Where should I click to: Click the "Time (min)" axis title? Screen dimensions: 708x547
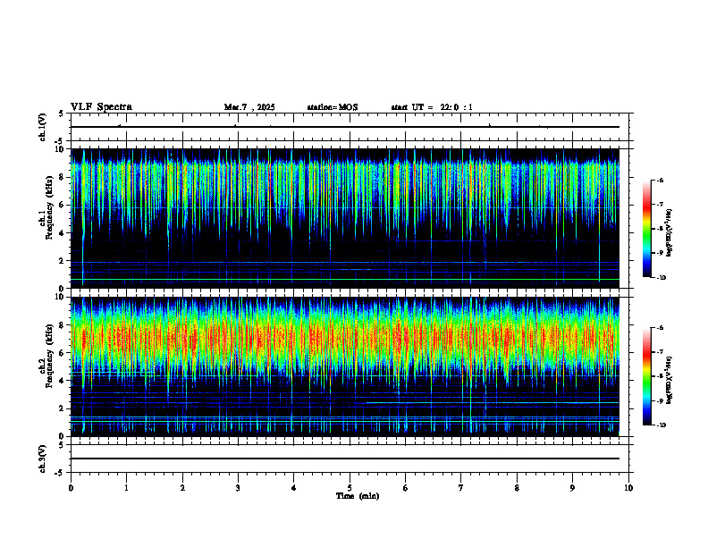click(358, 496)
